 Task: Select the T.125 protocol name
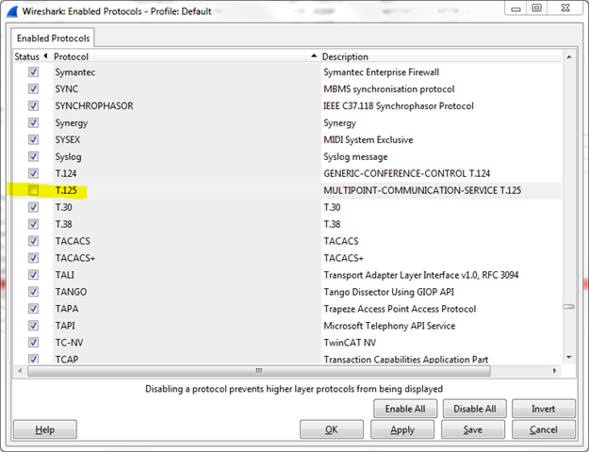(x=66, y=190)
